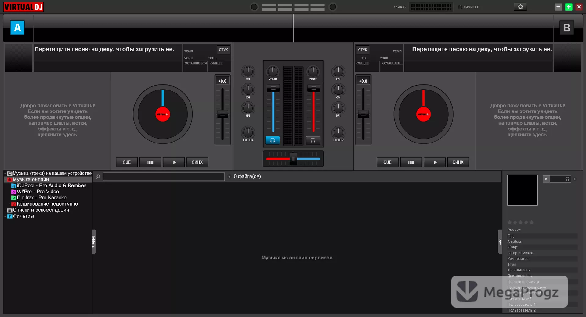Select deck A badge
586x317 pixels.
click(x=17, y=28)
